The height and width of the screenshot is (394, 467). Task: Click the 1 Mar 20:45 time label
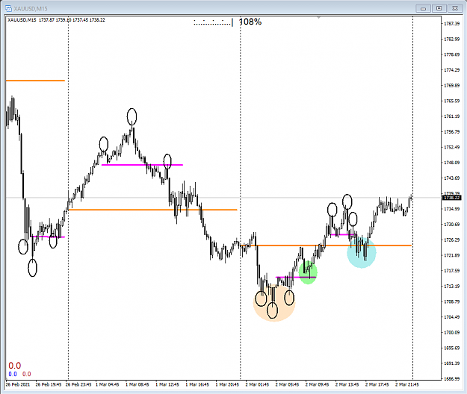click(x=227, y=384)
